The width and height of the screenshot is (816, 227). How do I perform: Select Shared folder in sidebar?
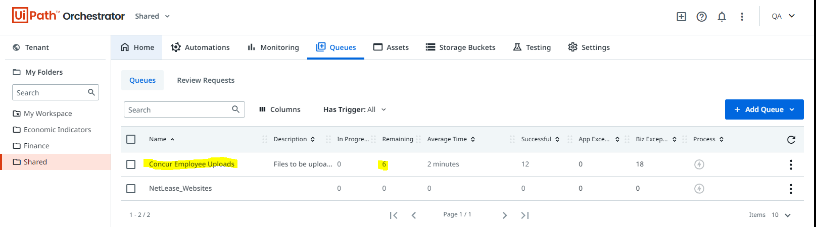point(56,162)
